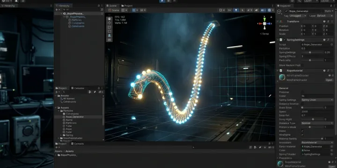
Task: Toggle Rope_Generator active checkbox
Action: point(286,11)
